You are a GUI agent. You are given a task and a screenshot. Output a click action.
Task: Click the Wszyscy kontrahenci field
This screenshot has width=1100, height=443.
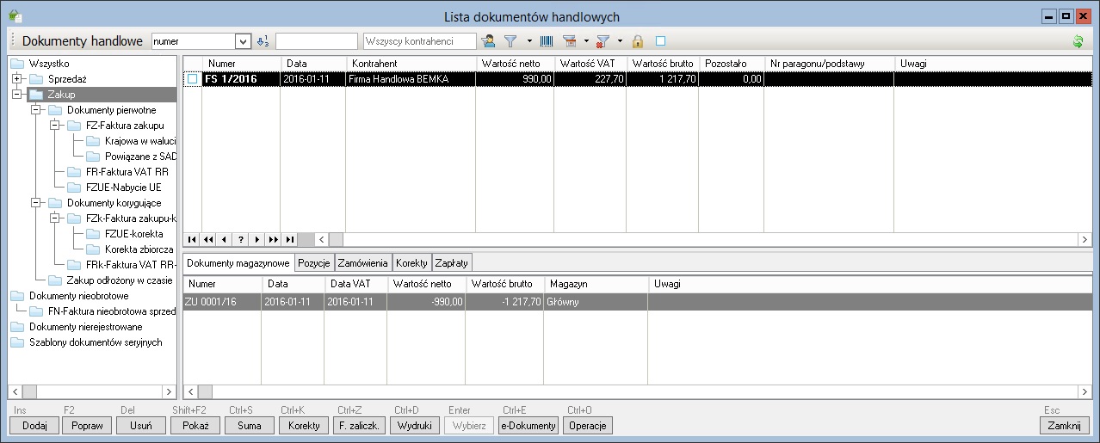pyautogui.click(x=420, y=41)
